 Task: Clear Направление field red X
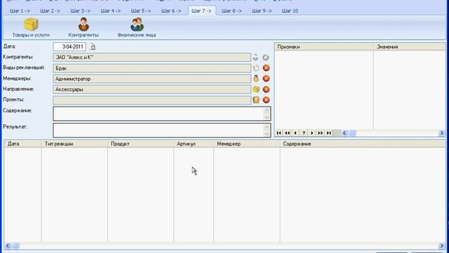[266, 89]
